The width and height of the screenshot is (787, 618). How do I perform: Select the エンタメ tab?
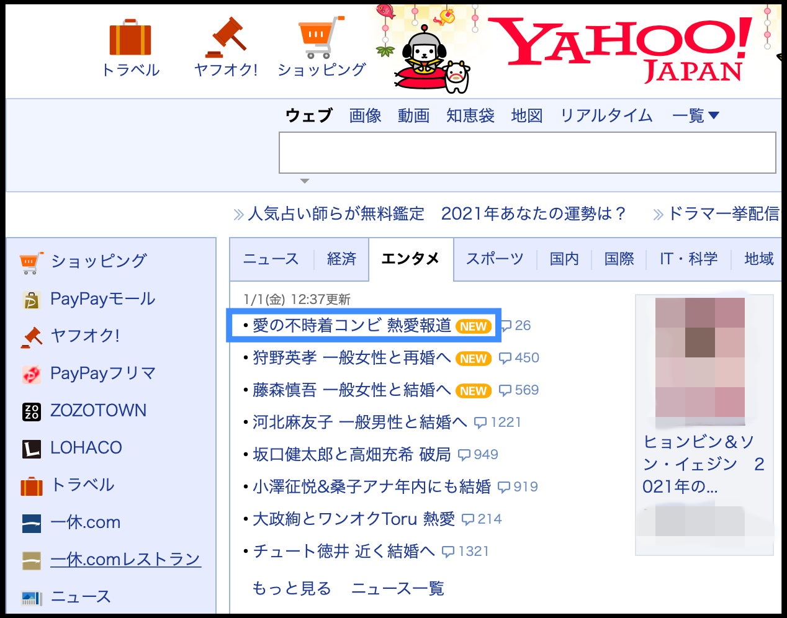tap(411, 259)
